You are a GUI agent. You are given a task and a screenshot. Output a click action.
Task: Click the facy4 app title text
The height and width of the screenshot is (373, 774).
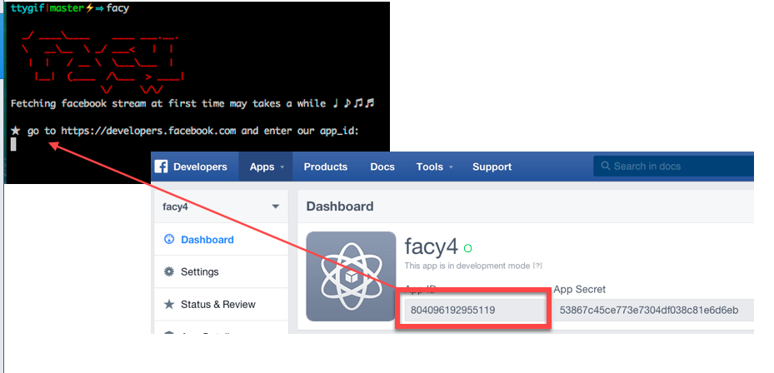[x=432, y=246]
